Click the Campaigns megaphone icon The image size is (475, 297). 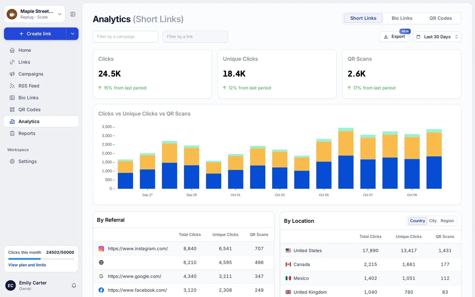click(x=12, y=74)
